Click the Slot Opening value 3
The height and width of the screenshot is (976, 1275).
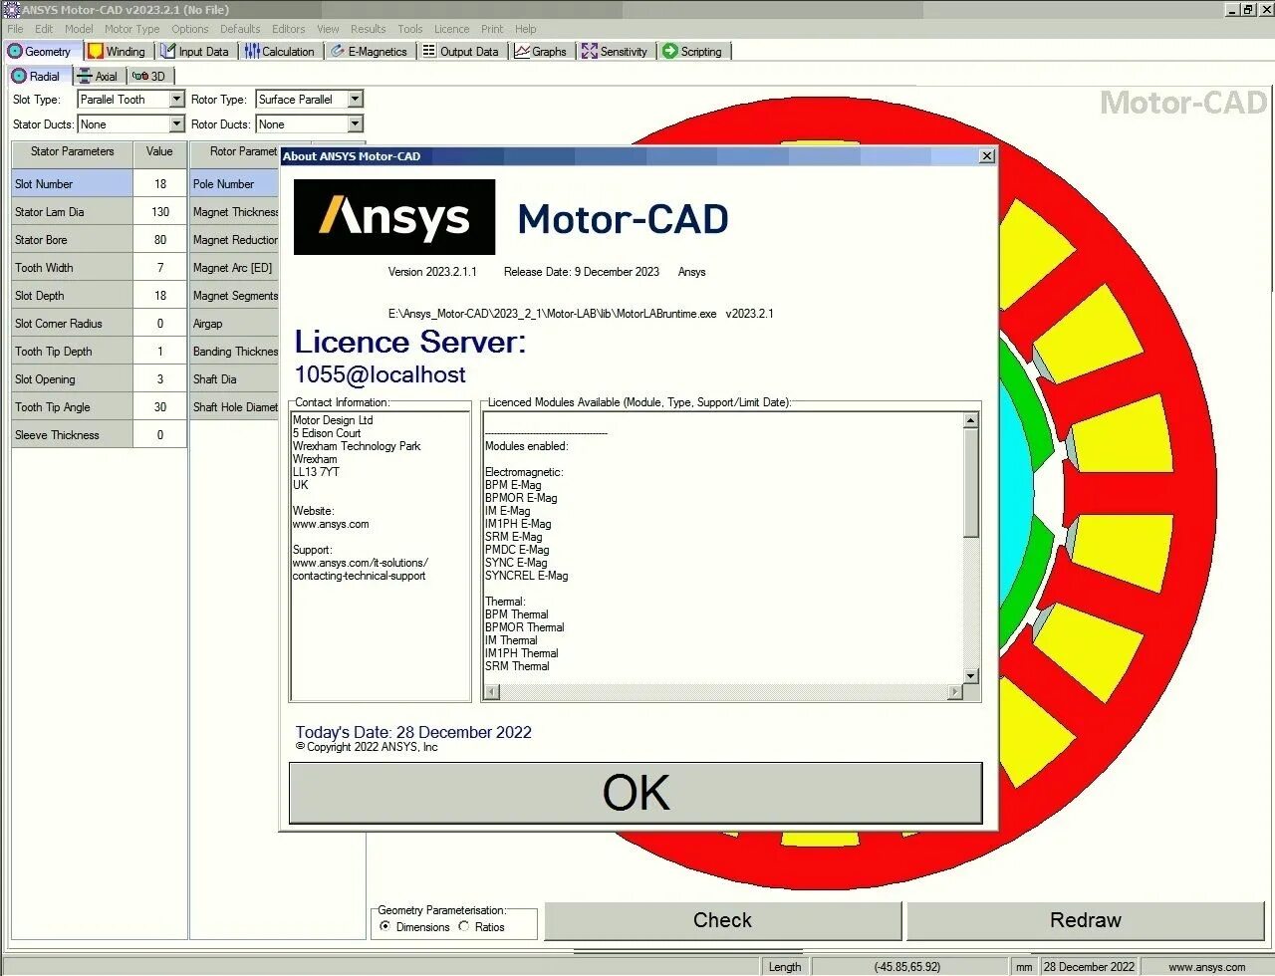pyautogui.click(x=159, y=379)
